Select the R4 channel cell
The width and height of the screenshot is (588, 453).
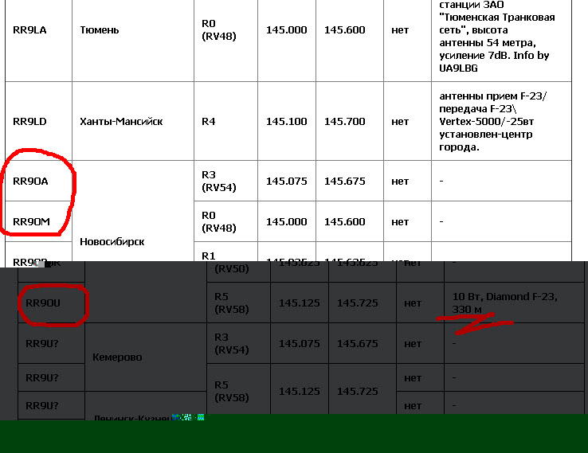(x=209, y=122)
